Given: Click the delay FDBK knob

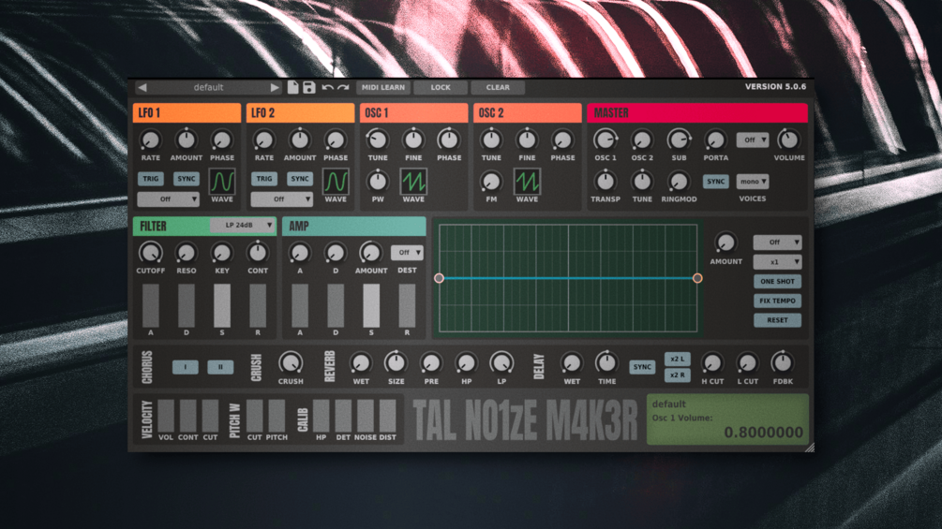Looking at the screenshot, I should pos(783,363).
